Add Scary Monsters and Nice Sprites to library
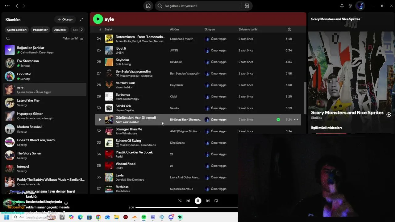Viewport: 395px width, 222px height. tap(389, 114)
